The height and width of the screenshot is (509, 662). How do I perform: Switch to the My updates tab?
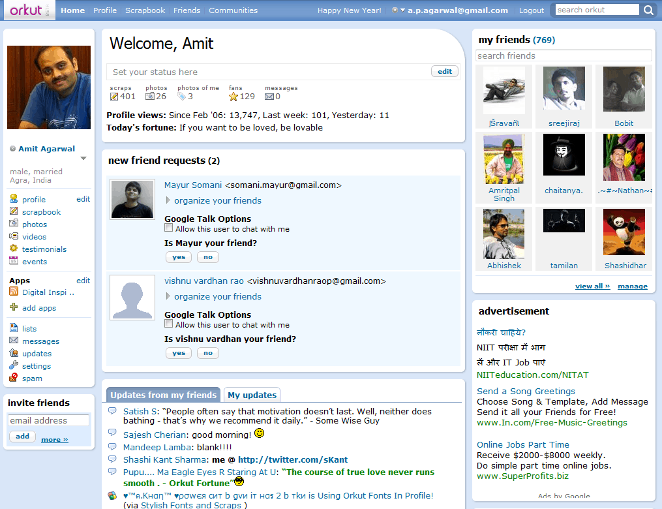(252, 395)
